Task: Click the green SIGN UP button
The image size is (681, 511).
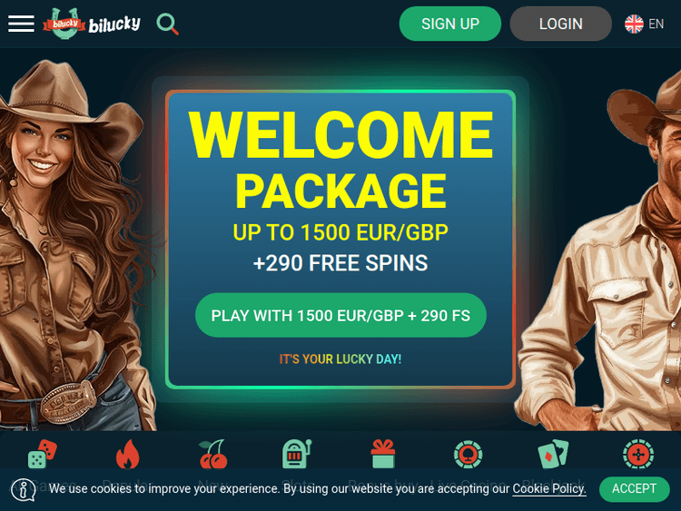Action: pos(450,24)
